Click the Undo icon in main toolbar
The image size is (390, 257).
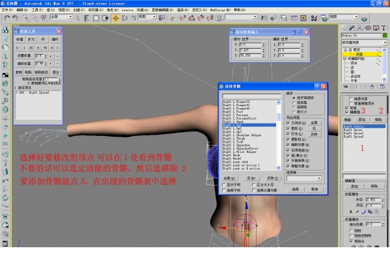point(7,18)
